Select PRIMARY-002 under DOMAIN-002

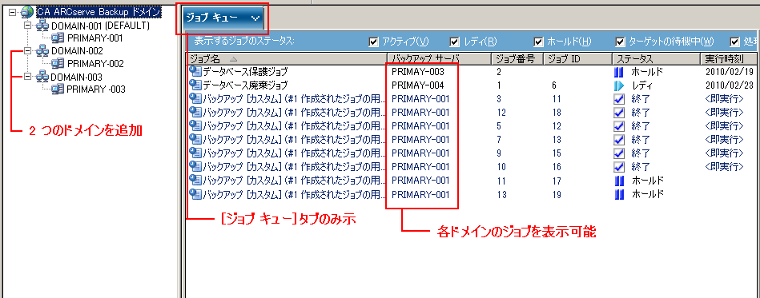coord(95,64)
